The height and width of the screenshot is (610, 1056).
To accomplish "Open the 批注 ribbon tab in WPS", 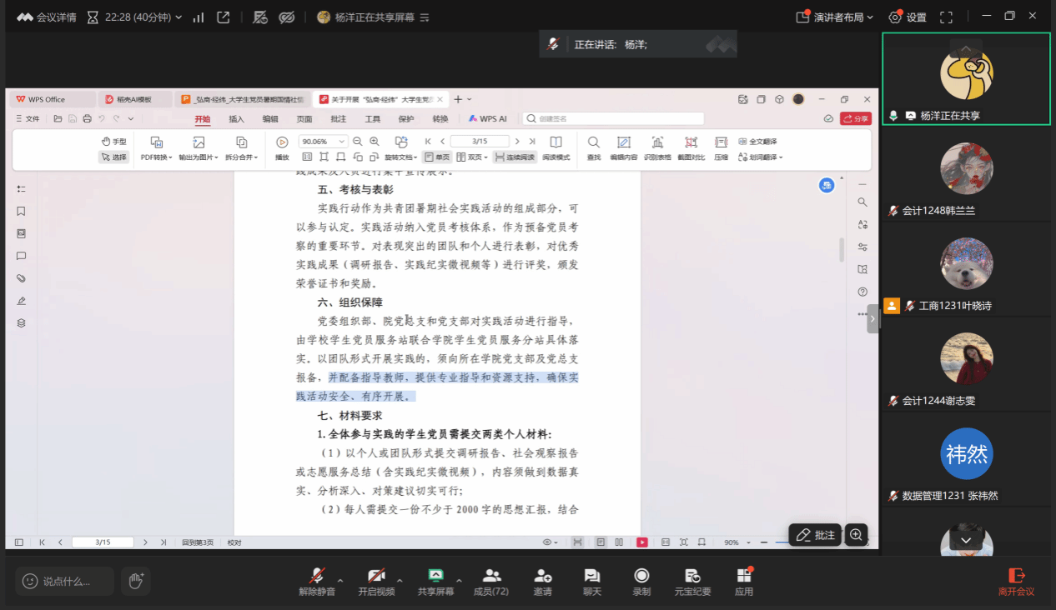I will [x=339, y=118].
